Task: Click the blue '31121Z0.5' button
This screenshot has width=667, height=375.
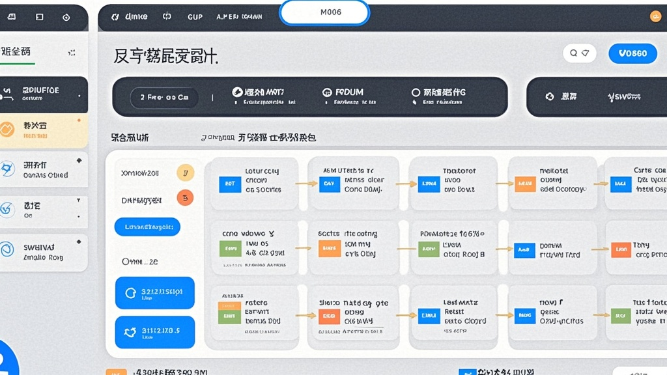Action: point(155,332)
